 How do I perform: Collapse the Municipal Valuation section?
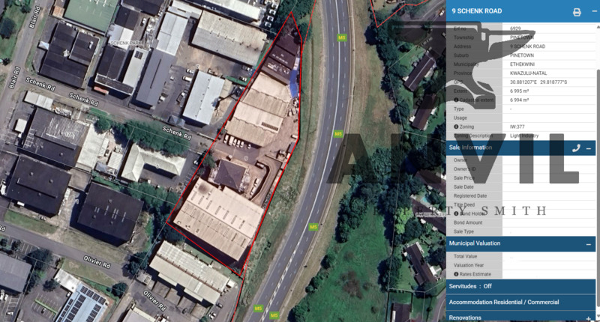point(589,244)
